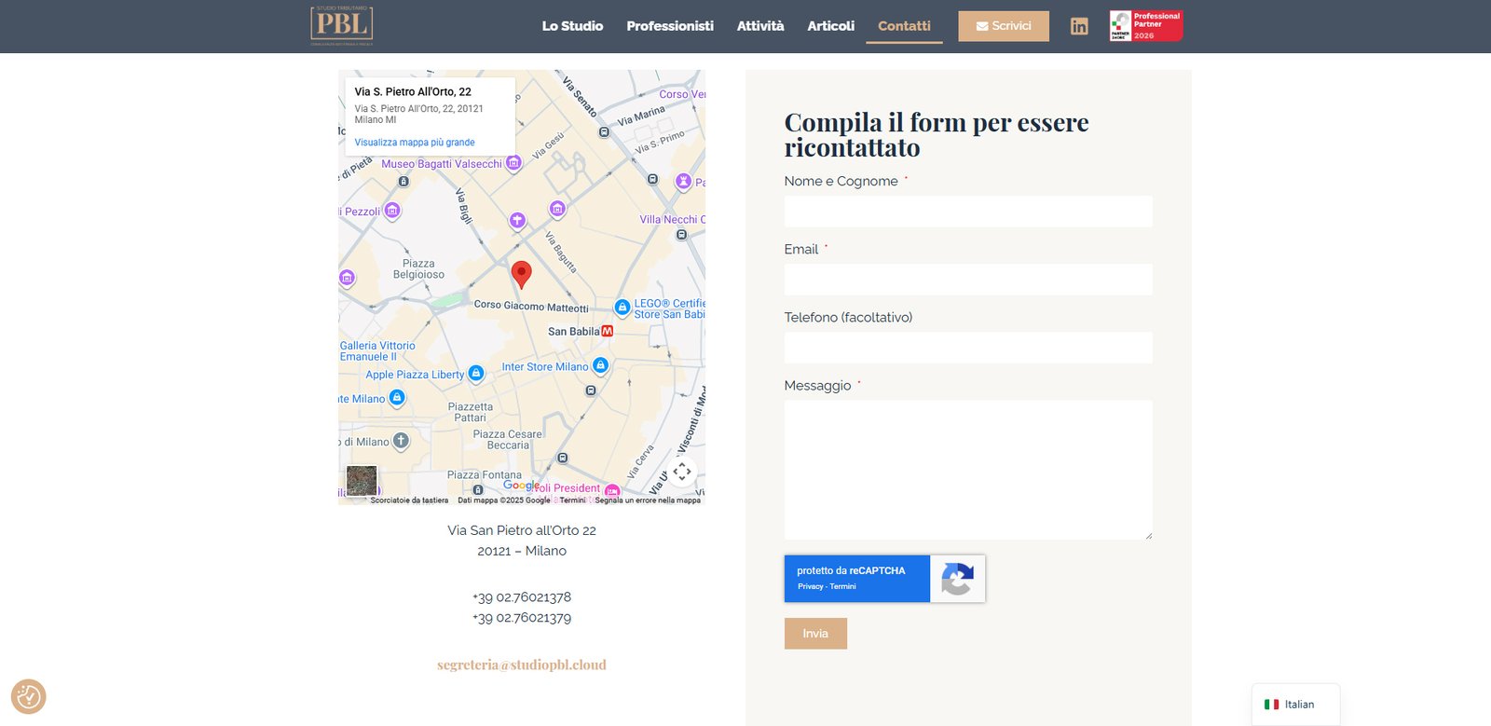Image resolution: width=1491 pixels, height=726 pixels.
Task: Open cookie preferences icon
Action: click(28, 696)
